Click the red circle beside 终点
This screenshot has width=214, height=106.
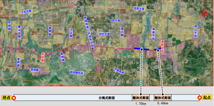(14, 98)
